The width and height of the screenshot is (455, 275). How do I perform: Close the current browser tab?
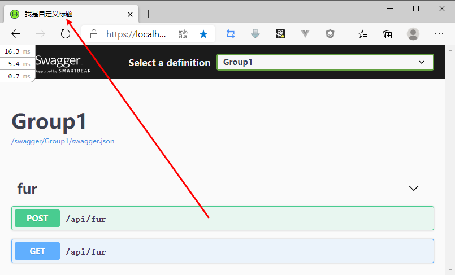[x=130, y=14]
